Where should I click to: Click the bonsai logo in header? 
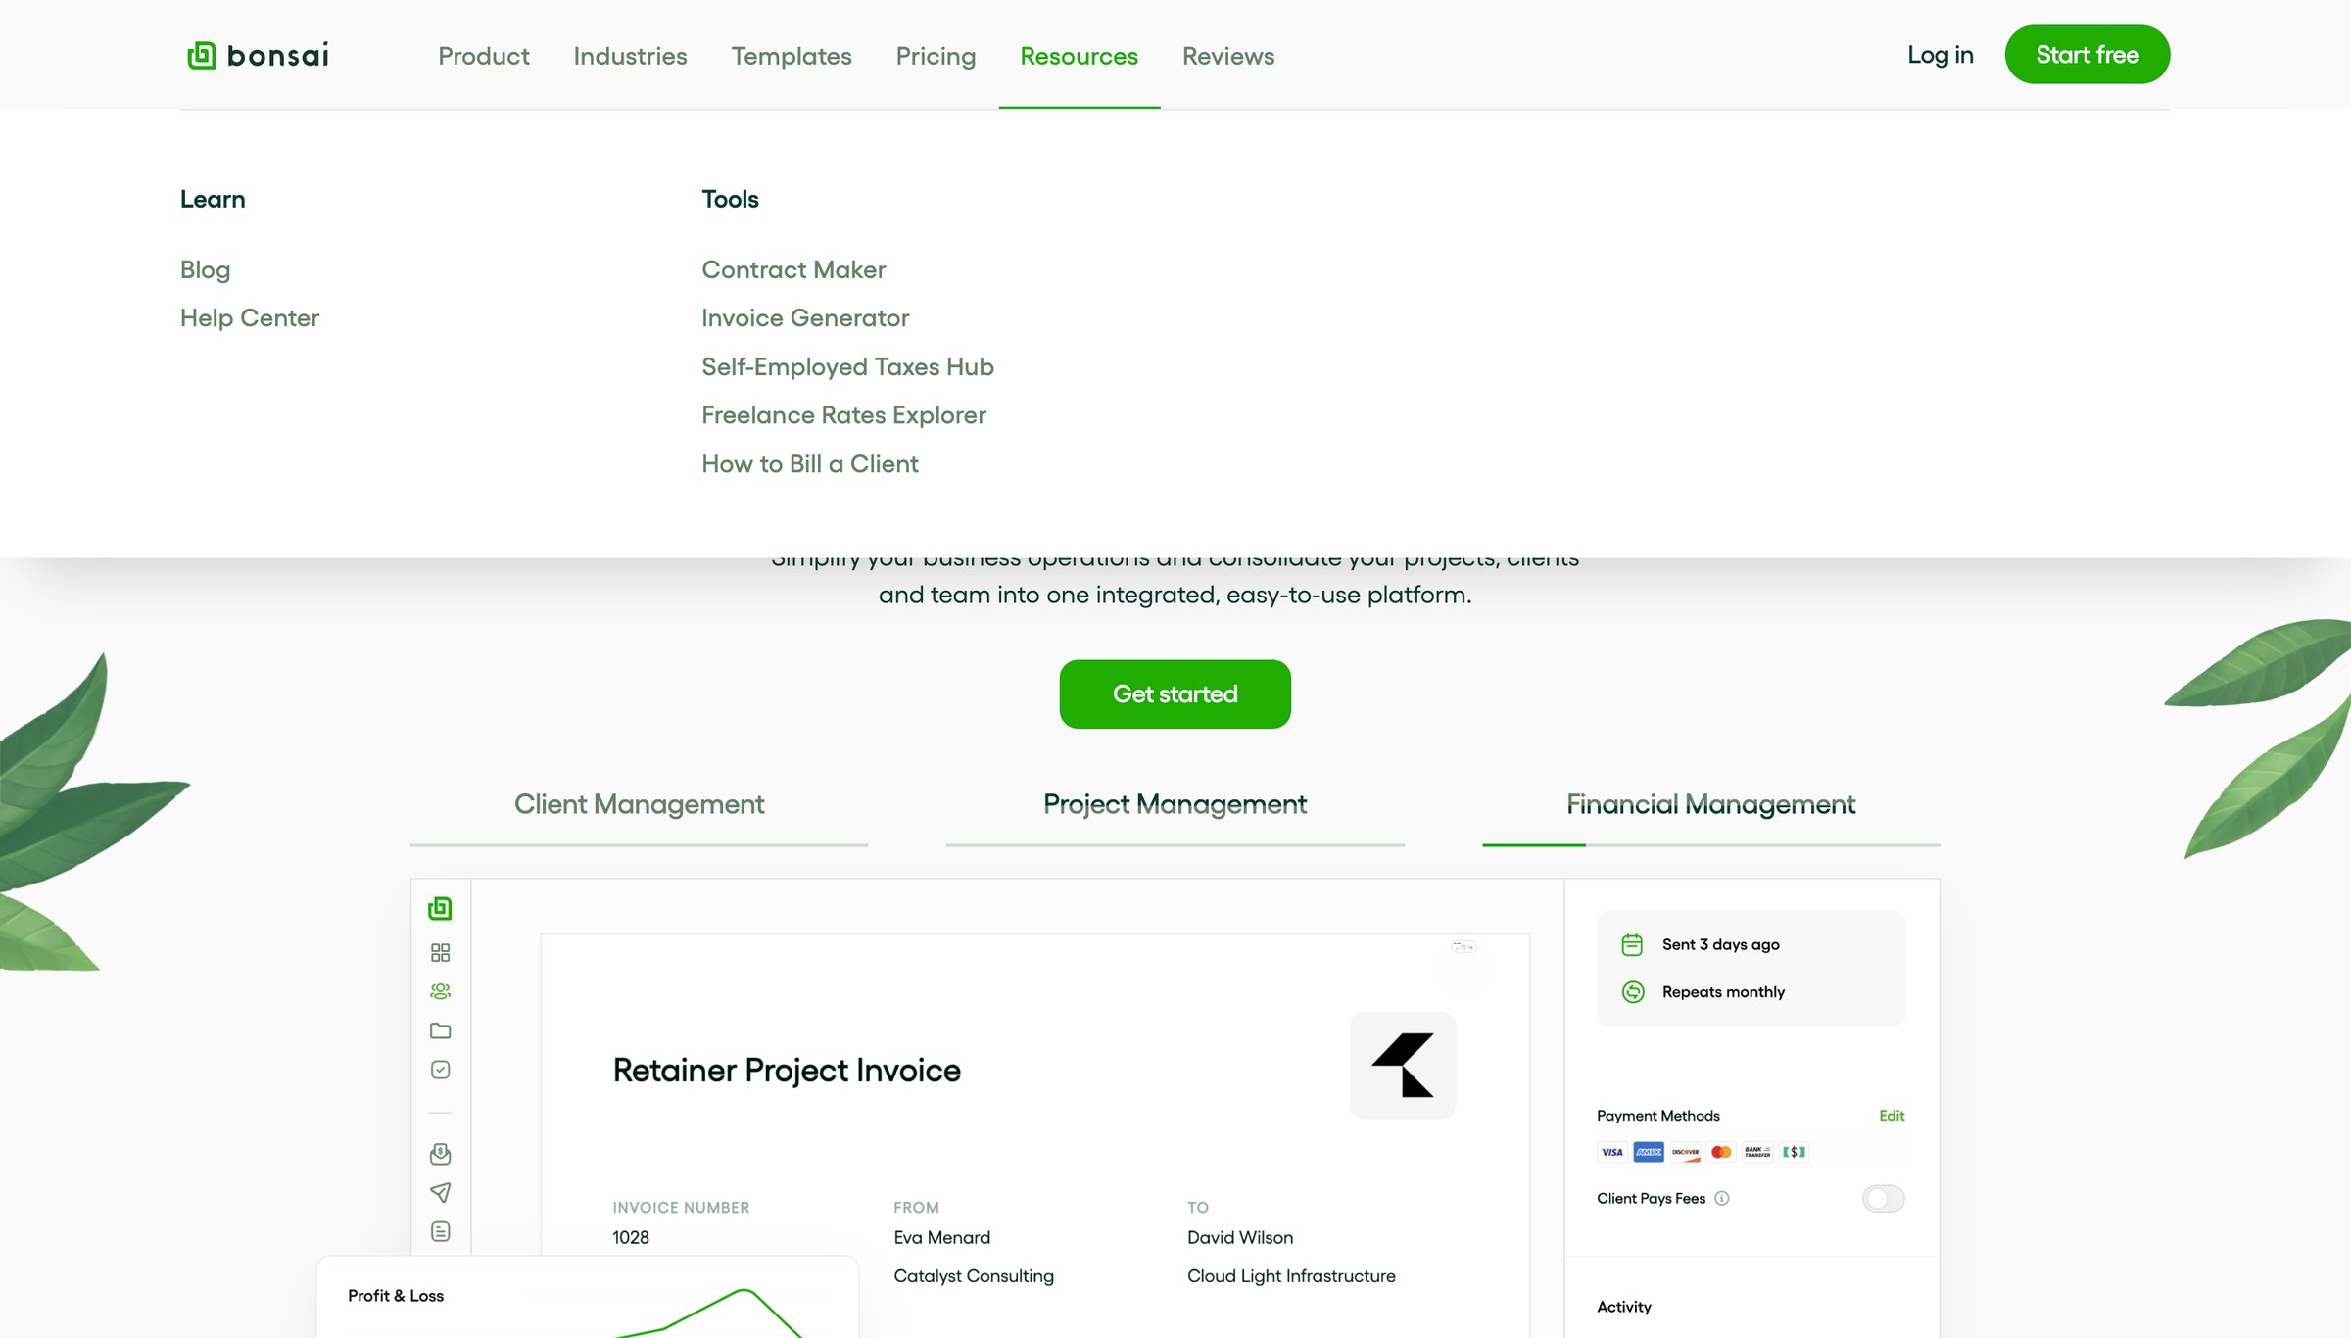click(x=258, y=55)
